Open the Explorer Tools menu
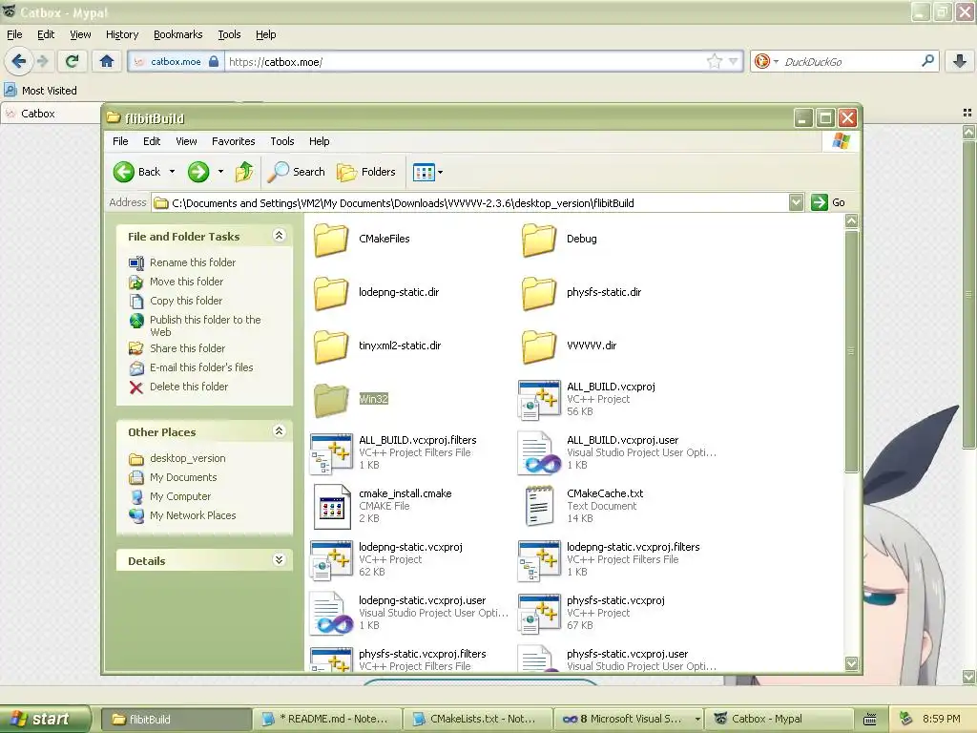Image resolution: width=977 pixels, height=733 pixels. pyautogui.click(x=282, y=141)
